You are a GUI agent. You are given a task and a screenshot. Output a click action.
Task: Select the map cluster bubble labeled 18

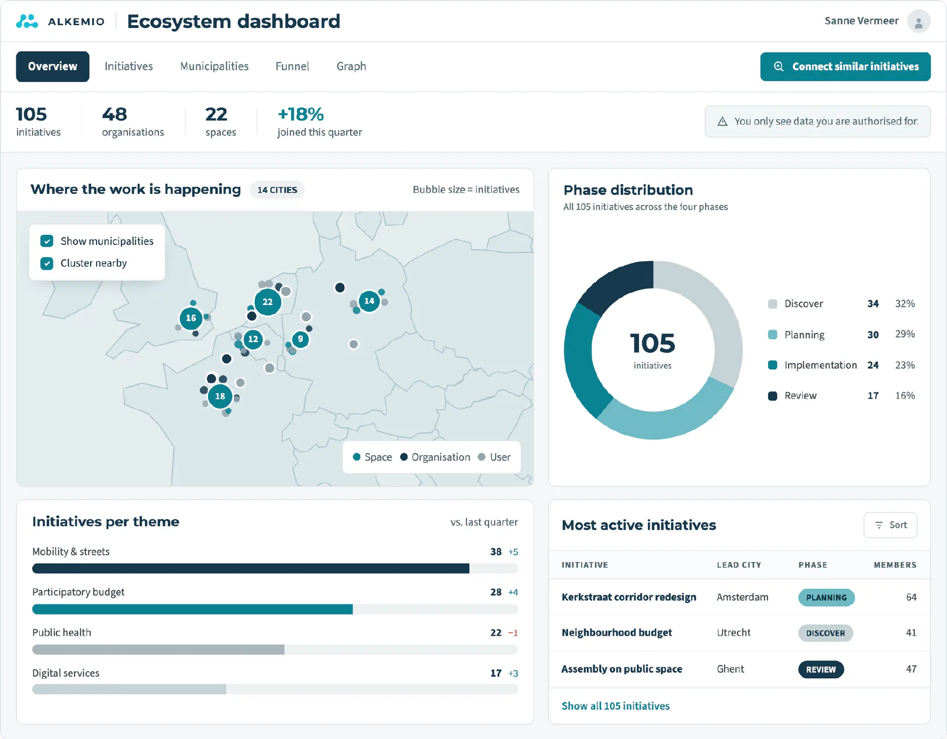(x=220, y=396)
